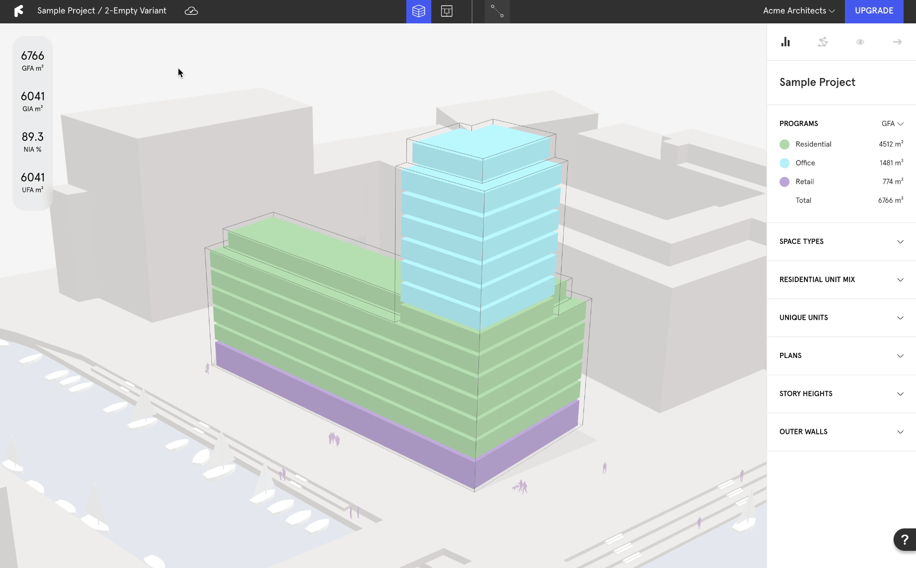This screenshot has width=916, height=568.
Task: Open the Acme Architects account menu
Action: [799, 11]
